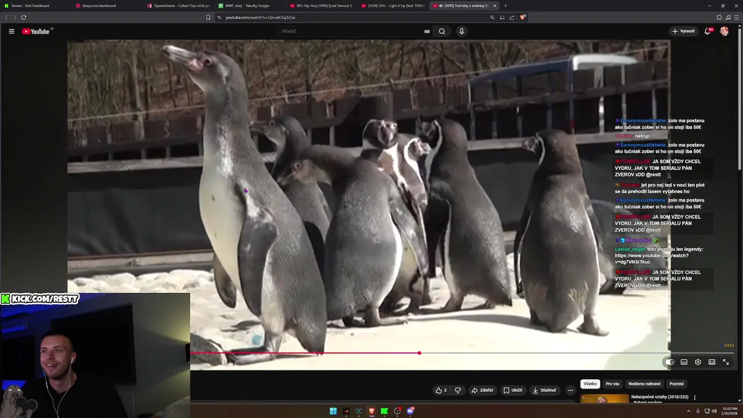The width and height of the screenshot is (743, 418).
Task: Switch to the 90's Hip-Hop (1995) tab
Action: pyautogui.click(x=320, y=6)
